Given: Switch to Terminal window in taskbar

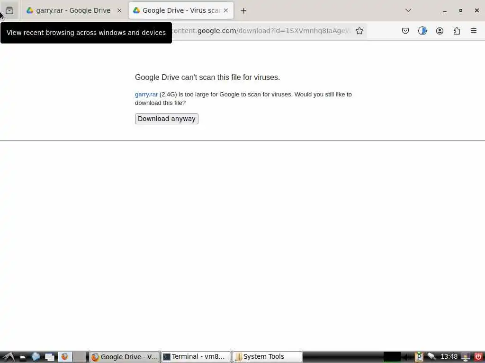Looking at the screenshot, I should click(196, 357).
